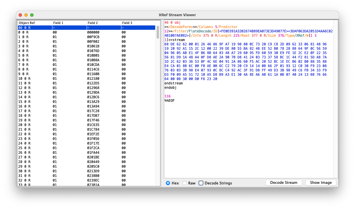Click cell value 01076D
The image size is (355, 209).
[x=93, y=51]
